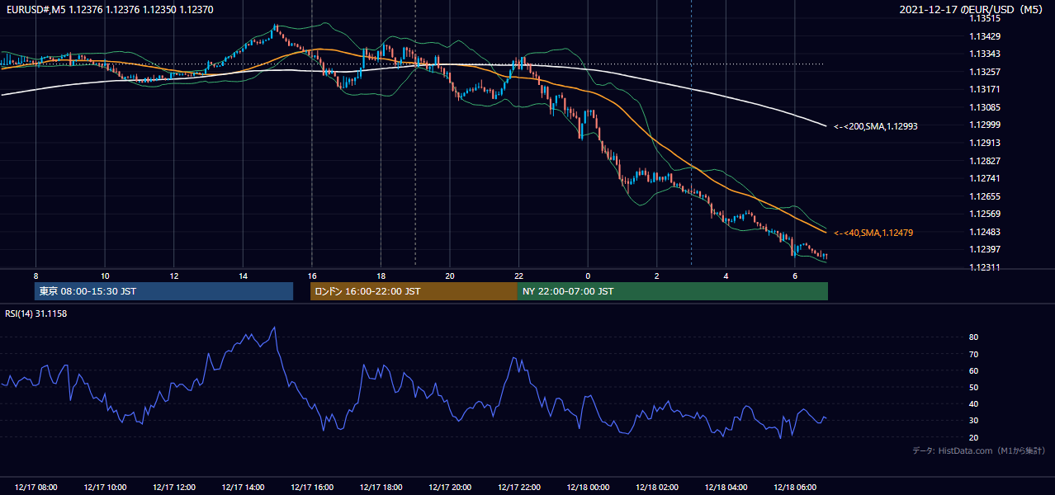Screen dimensions: 1055x495
Task: Click RSI axis level 60
Action: point(974,370)
